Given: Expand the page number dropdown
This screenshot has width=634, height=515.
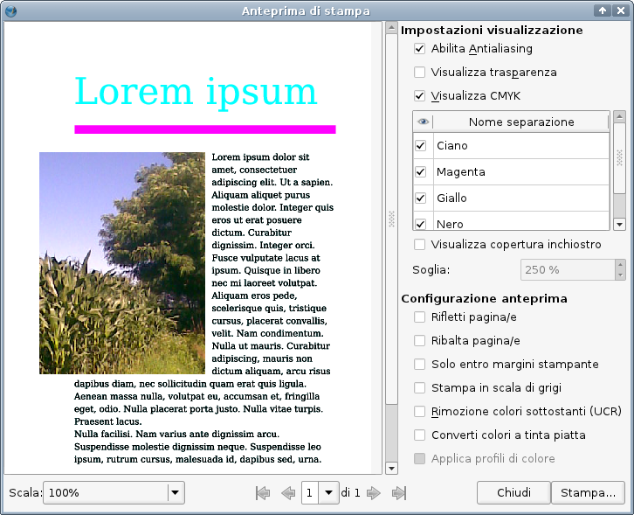Looking at the screenshot, I should click(x=329, y=493).
